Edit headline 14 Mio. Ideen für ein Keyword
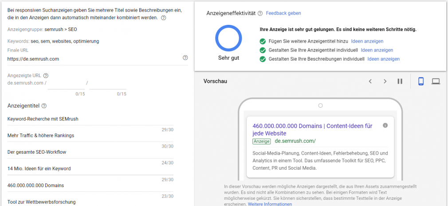The width and height of the screenshot is (448, 206). (90, 169)
